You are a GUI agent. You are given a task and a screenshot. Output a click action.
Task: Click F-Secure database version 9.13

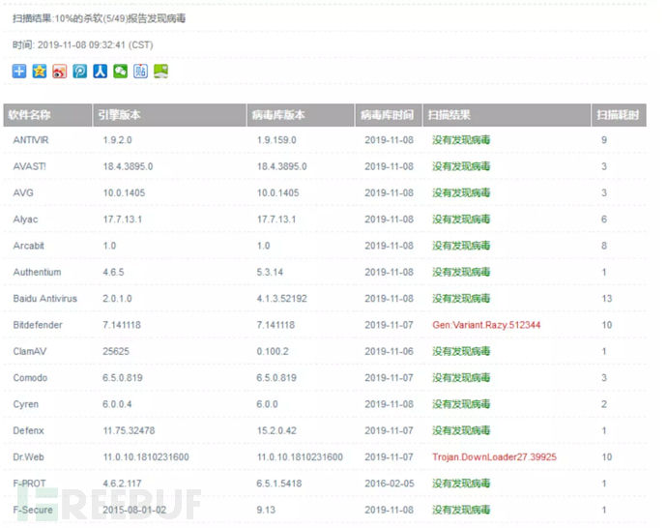pyautogui.click(x=266, y=510)
